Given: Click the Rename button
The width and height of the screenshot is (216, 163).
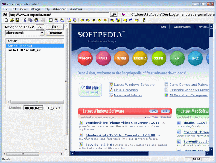Looking at the screenshot, I should click(55, 33).
